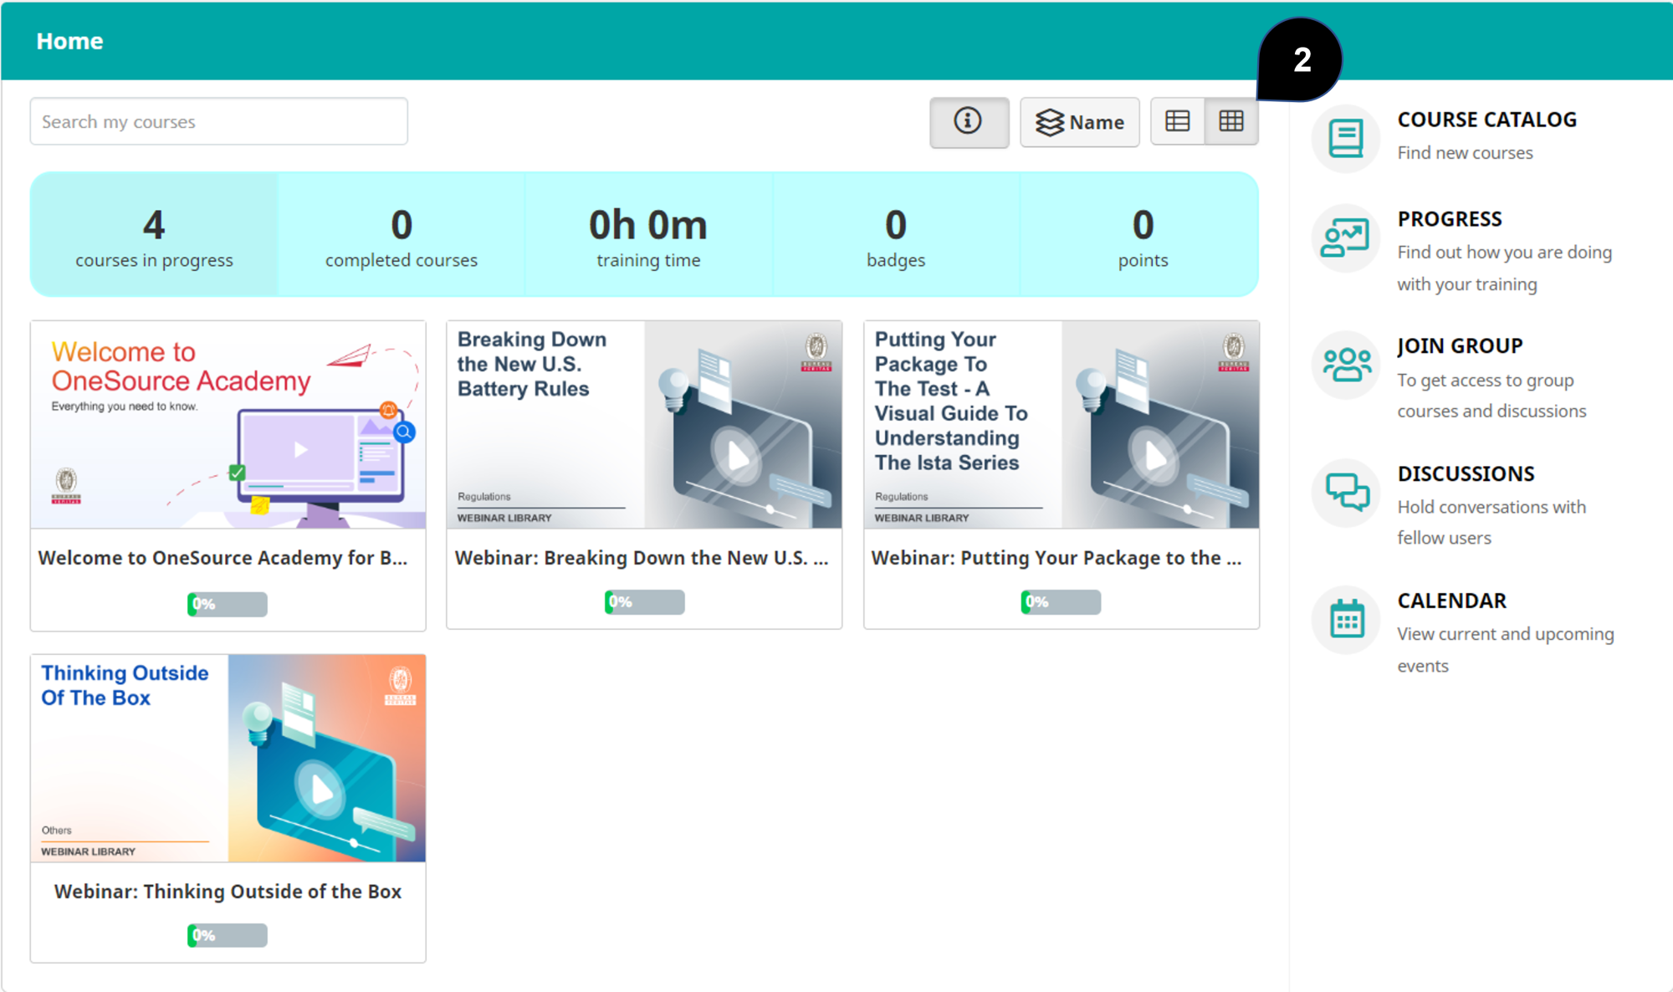1673x992 pixels.
Task: Open Breaking Down Battery Rules webinar thumbnail
Action: pyautogui.click(x=643, y=424)
